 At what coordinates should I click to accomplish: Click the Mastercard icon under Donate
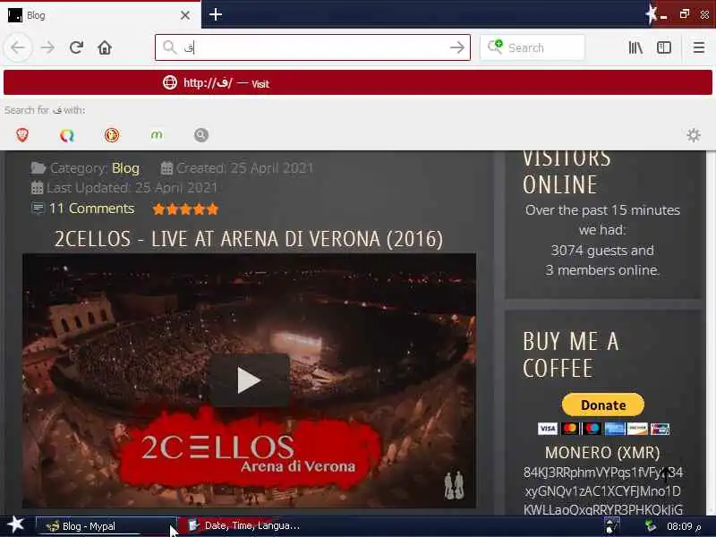[x=569, y=429]
